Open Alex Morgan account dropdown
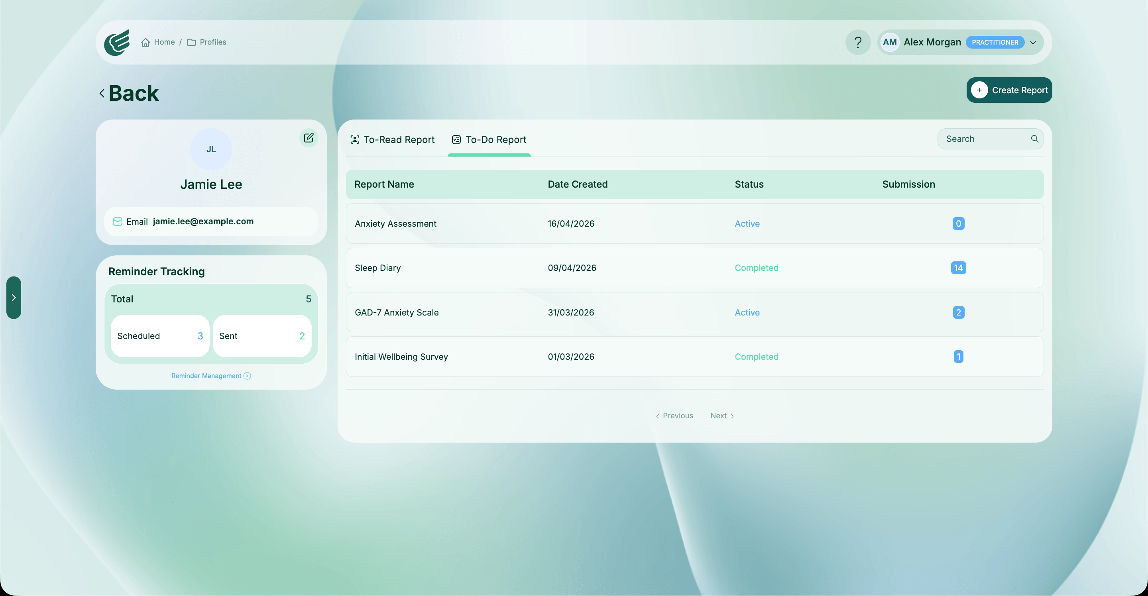 (1033, 43)
